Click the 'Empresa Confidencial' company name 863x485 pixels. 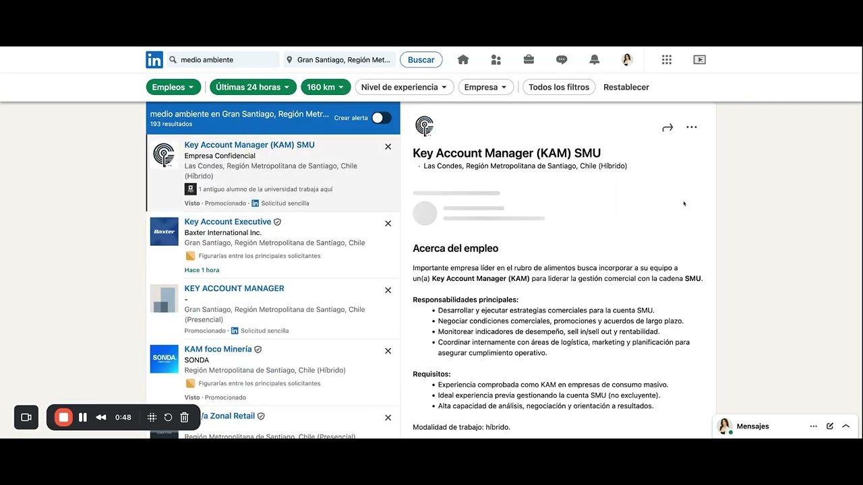tap(220, 156)
